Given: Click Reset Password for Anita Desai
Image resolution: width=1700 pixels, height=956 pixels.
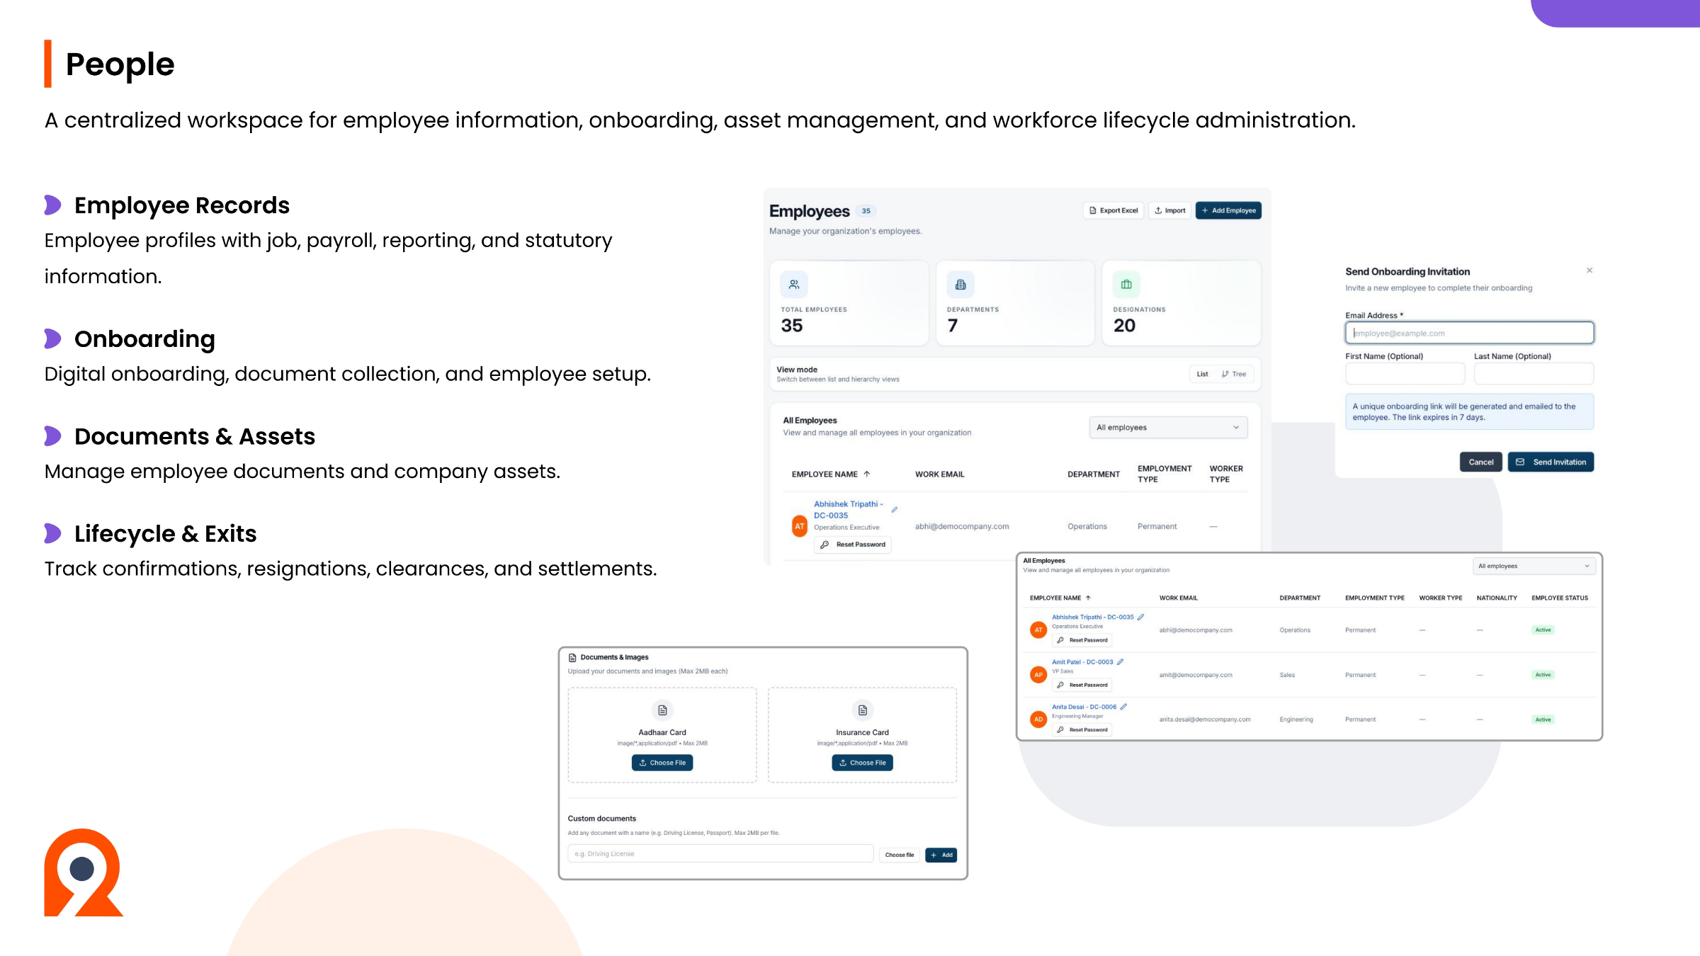Looking at the screenshot, I should coord(1082,729).
